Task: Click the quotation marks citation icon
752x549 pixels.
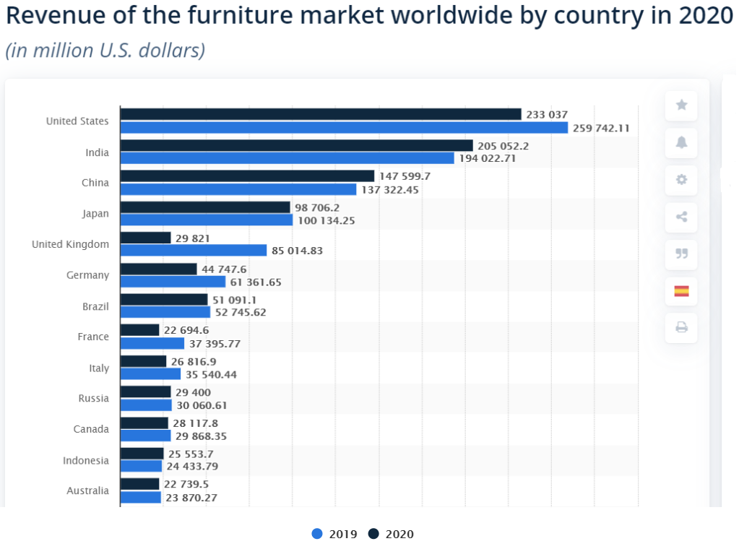Action: point(681,254)
